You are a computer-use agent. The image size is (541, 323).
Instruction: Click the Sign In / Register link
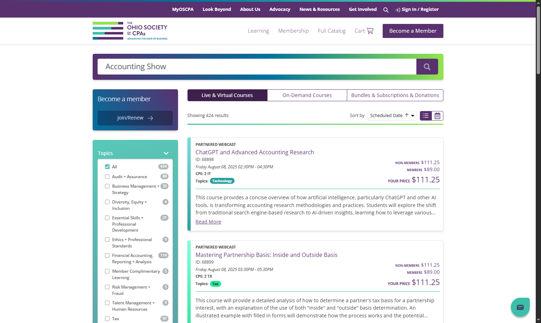tap(417, 9)
